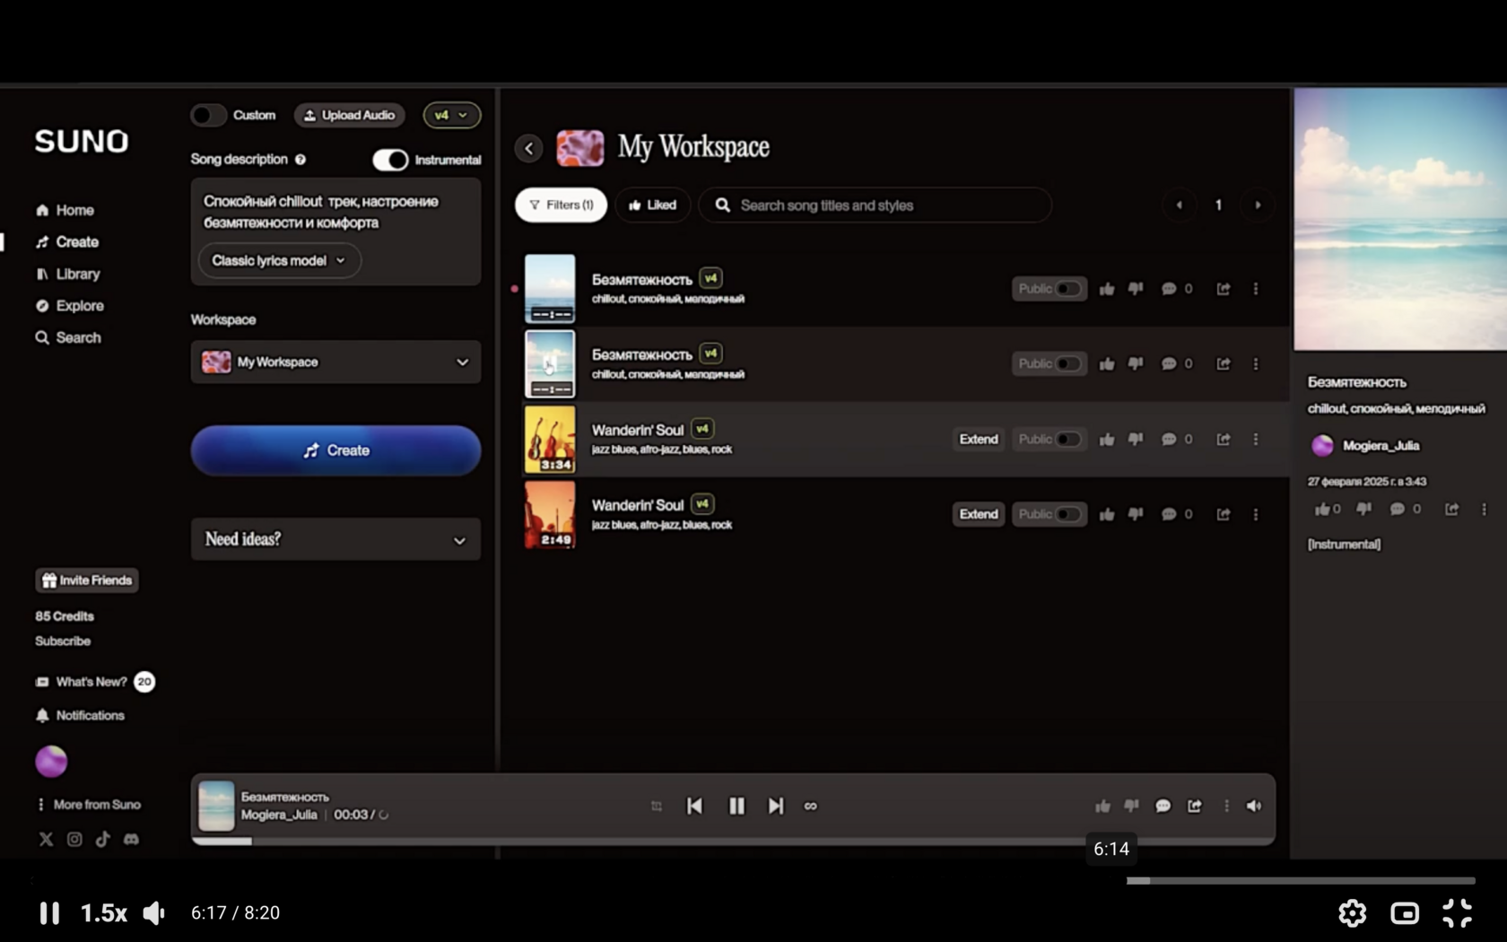Image resolution: width=1507 pixels, height=942 pixels.
Task: Skip to previous track in Suno player
Action: [x=694, y=807]
